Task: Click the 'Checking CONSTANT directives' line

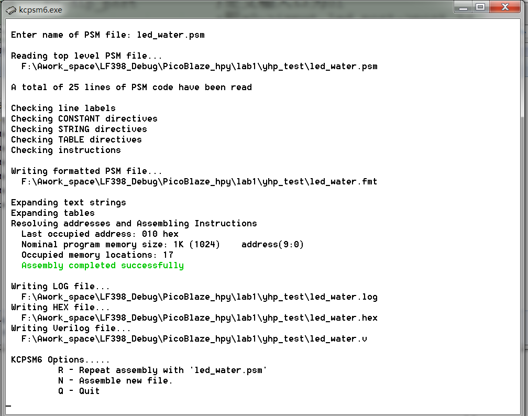Action: [84, 118]
